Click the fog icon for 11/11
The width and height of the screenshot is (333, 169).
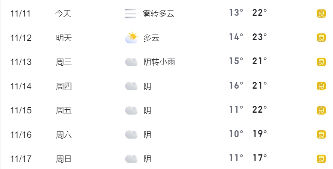(x=131, y=14)
